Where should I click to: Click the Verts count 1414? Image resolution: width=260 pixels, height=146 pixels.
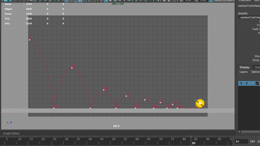[29, 4]
